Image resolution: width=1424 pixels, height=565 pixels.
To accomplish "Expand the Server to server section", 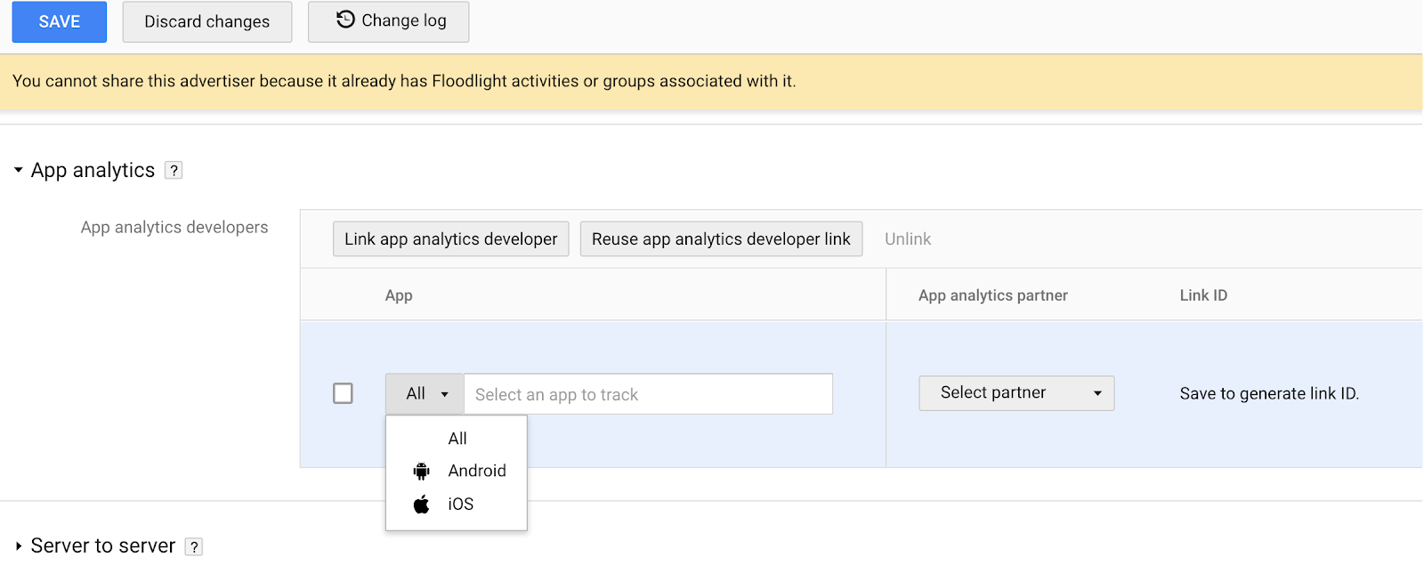I will pyautogui.click(x=18, y=546).
